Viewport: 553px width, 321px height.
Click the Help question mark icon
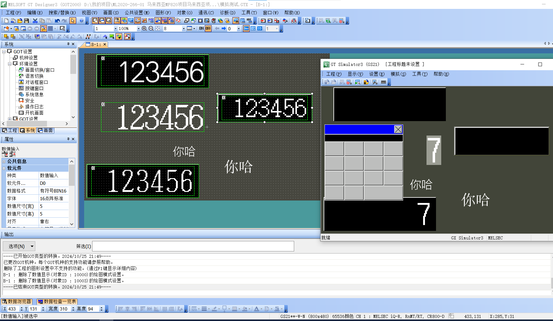coord(81,21)
